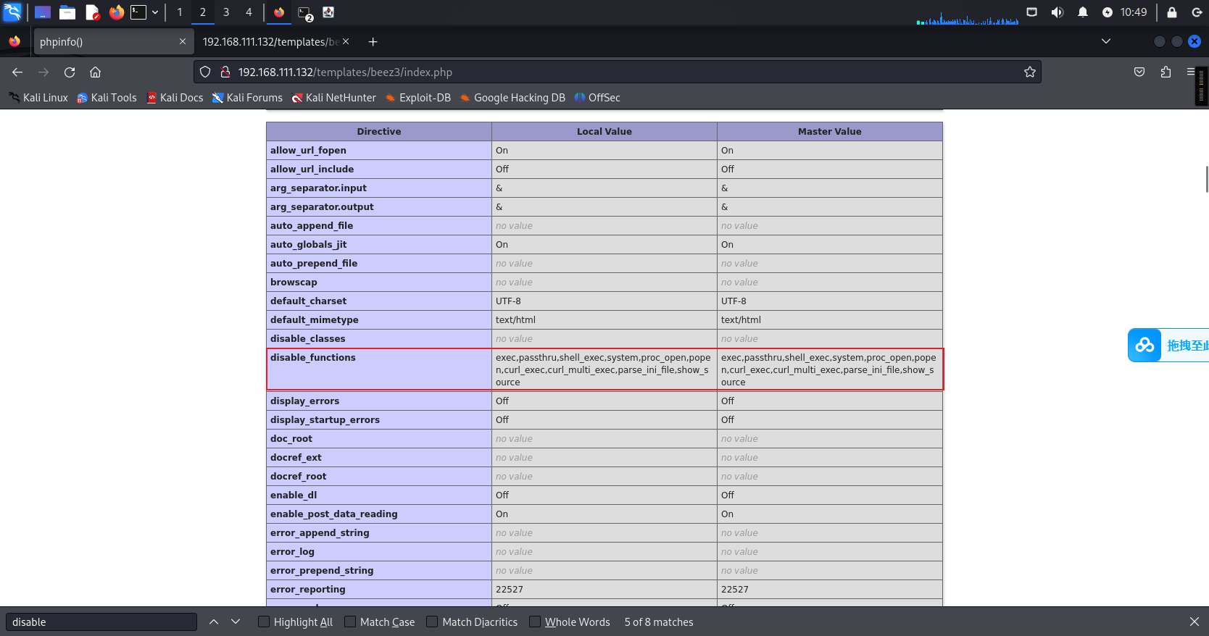The image size is (1209, 636).
Task: Click the browscap directive cell
Action: coord(379,282)
